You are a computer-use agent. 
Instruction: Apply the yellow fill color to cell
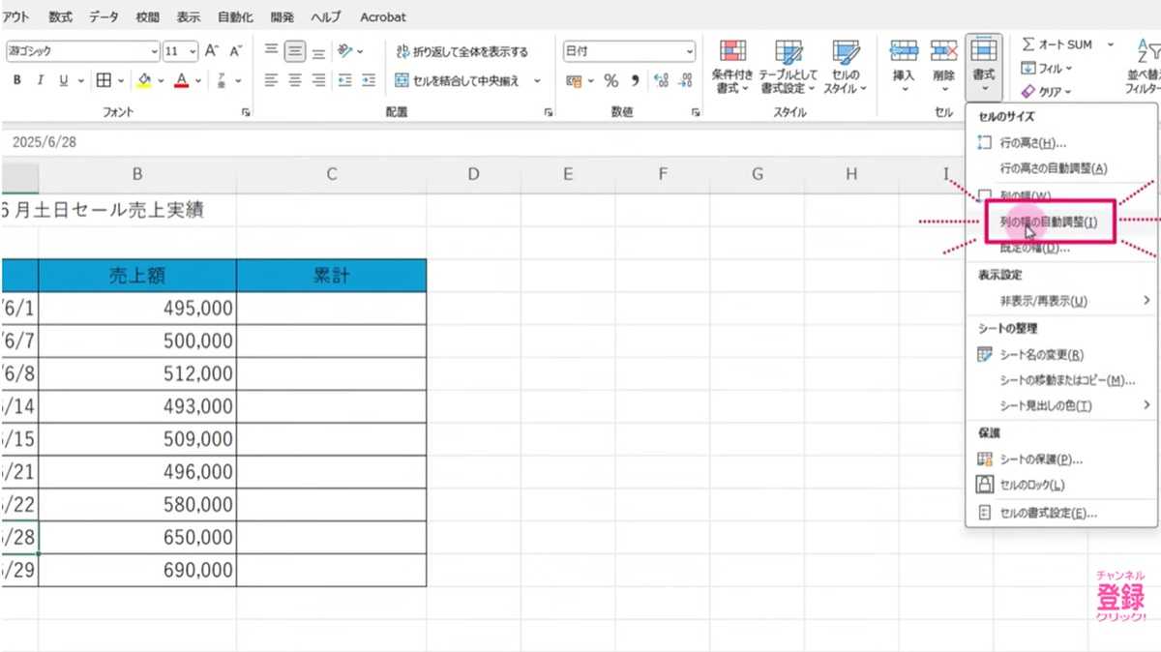pos(145,81)
